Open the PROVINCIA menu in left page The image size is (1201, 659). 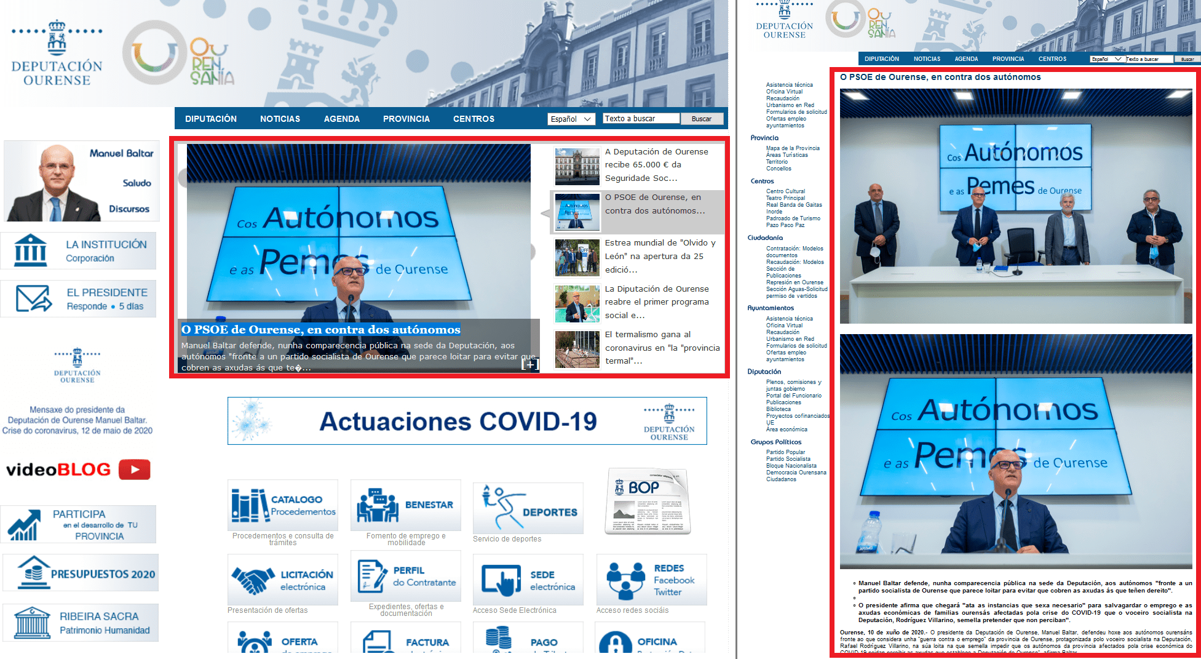tap(406, 119)
